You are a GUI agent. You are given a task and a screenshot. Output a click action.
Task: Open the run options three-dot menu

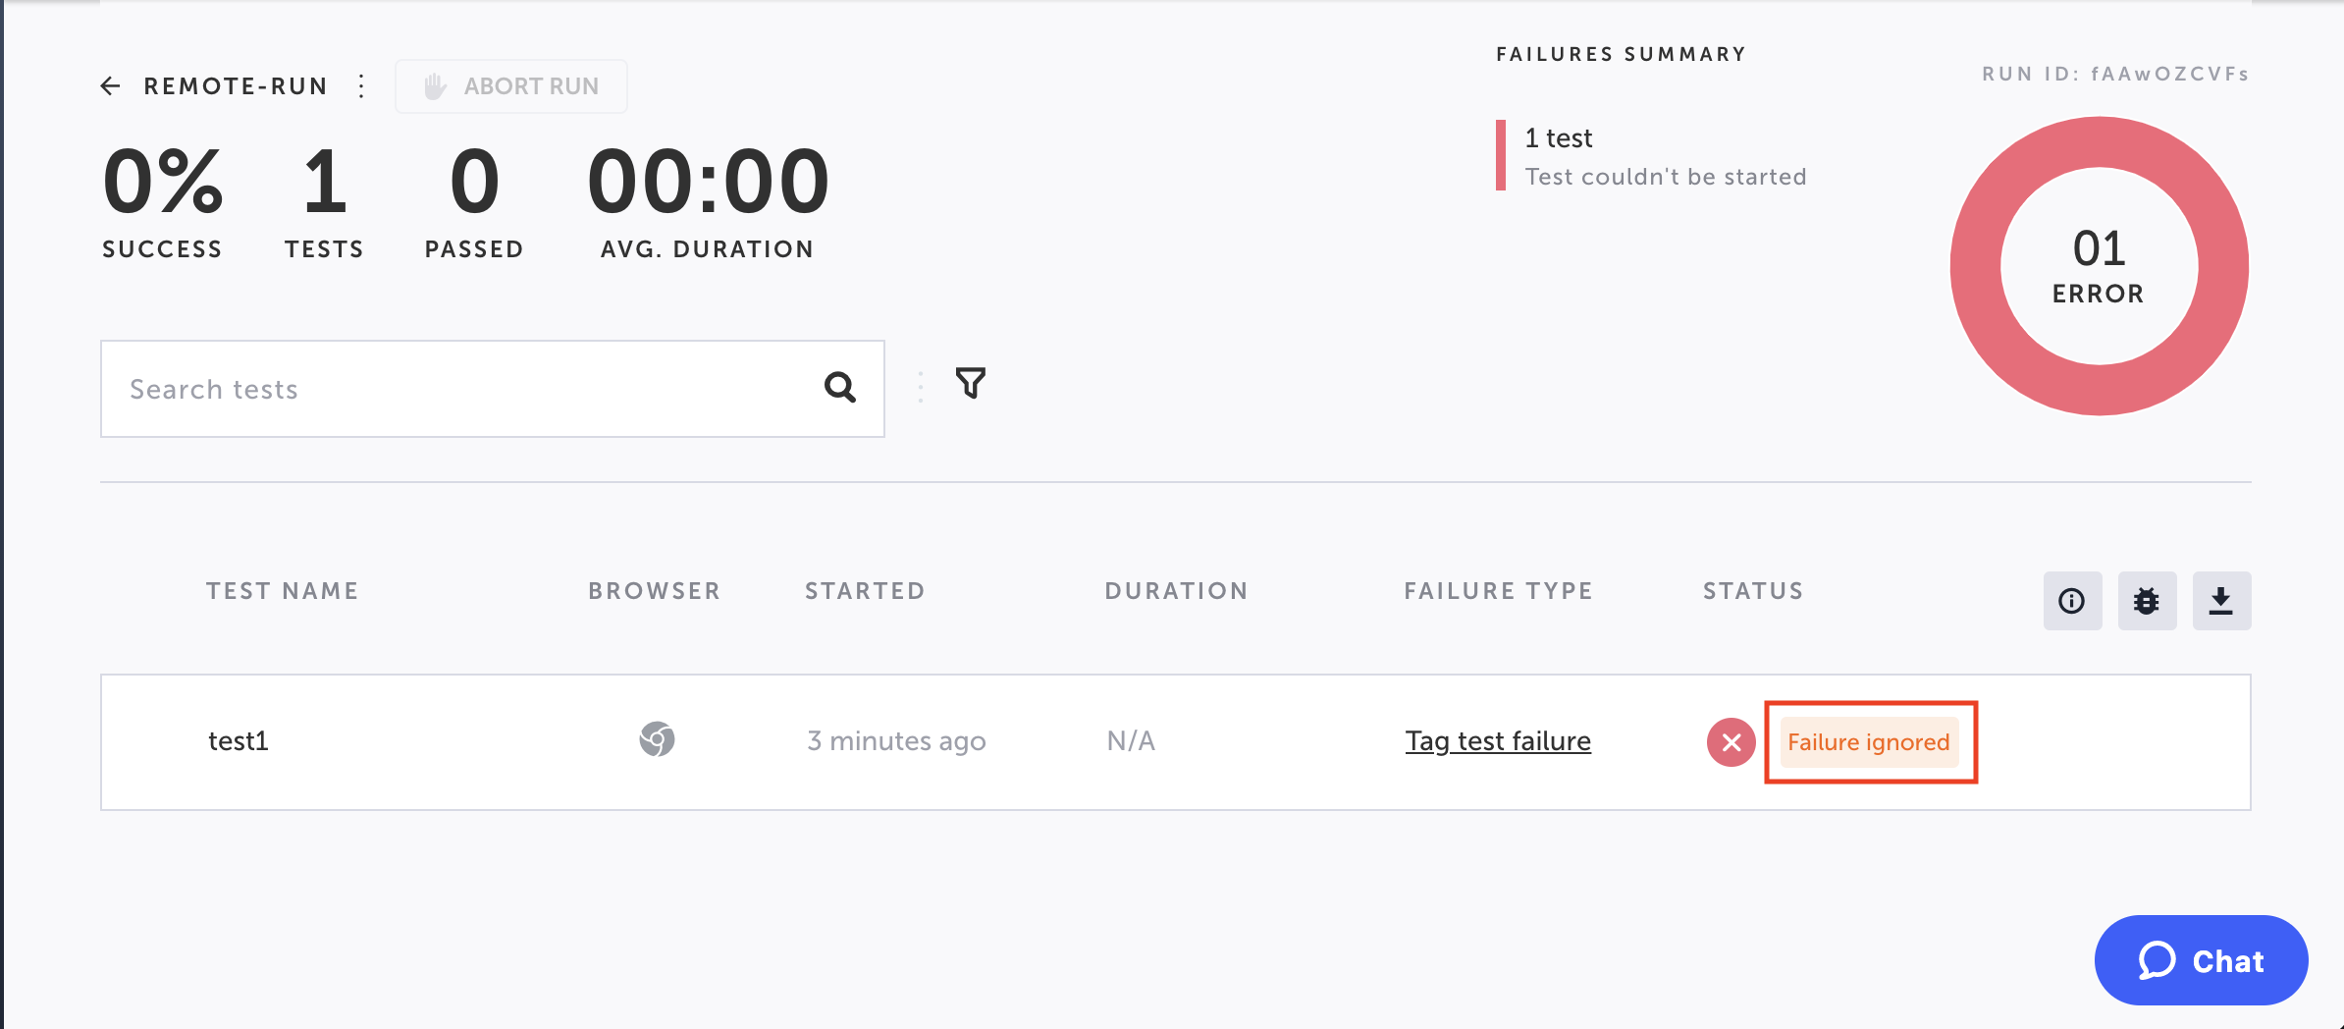pyautogui.click(x=361, y=86)
